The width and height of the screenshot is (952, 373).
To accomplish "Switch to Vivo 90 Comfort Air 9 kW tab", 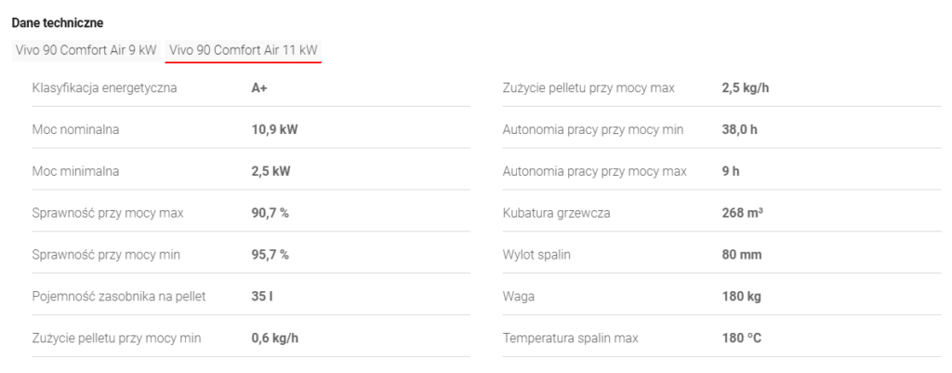I will (86, 49).
